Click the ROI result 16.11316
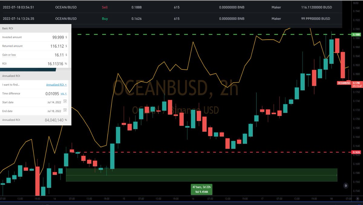Image resolution: width=363 pixels, height=205 pixels. [55, 64]
